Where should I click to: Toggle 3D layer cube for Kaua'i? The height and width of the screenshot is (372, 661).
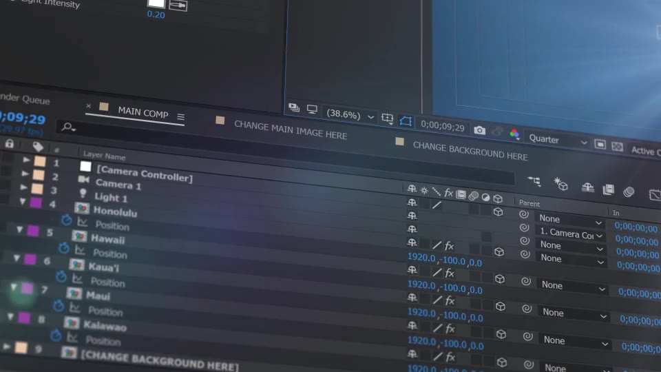pyautogui.click(x=501, y=306)
